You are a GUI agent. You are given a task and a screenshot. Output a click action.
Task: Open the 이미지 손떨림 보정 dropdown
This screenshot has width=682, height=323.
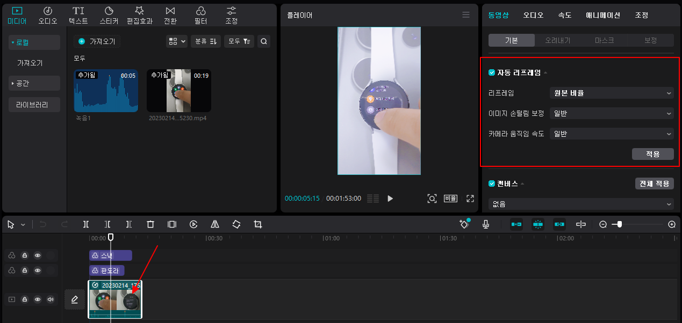pyautogui.click(x=612, y=113)
